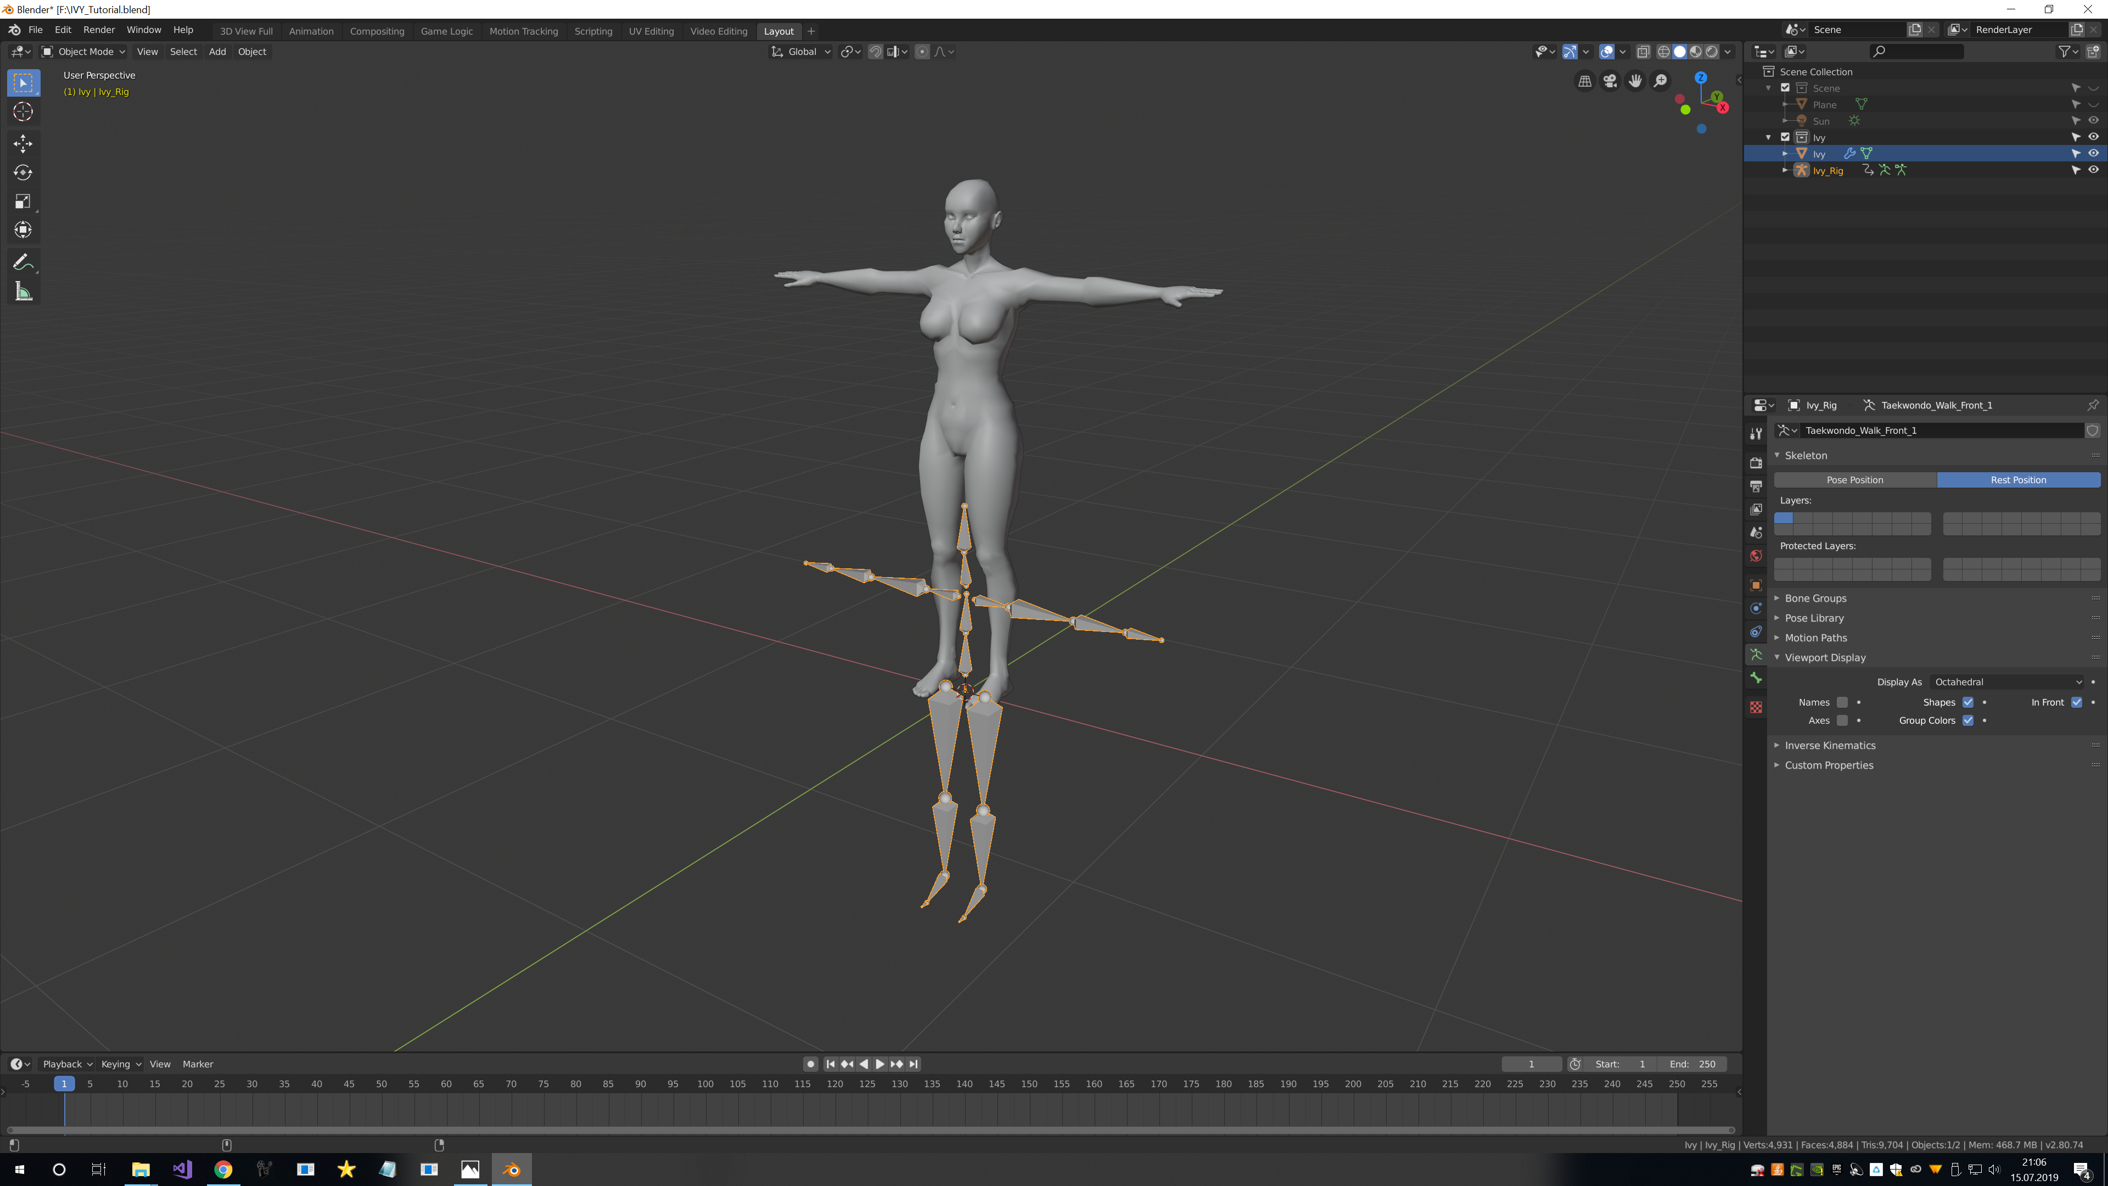
Task: Expand the Motion Paths panel
Action: pyautogui.click(x=1816, y=637)
